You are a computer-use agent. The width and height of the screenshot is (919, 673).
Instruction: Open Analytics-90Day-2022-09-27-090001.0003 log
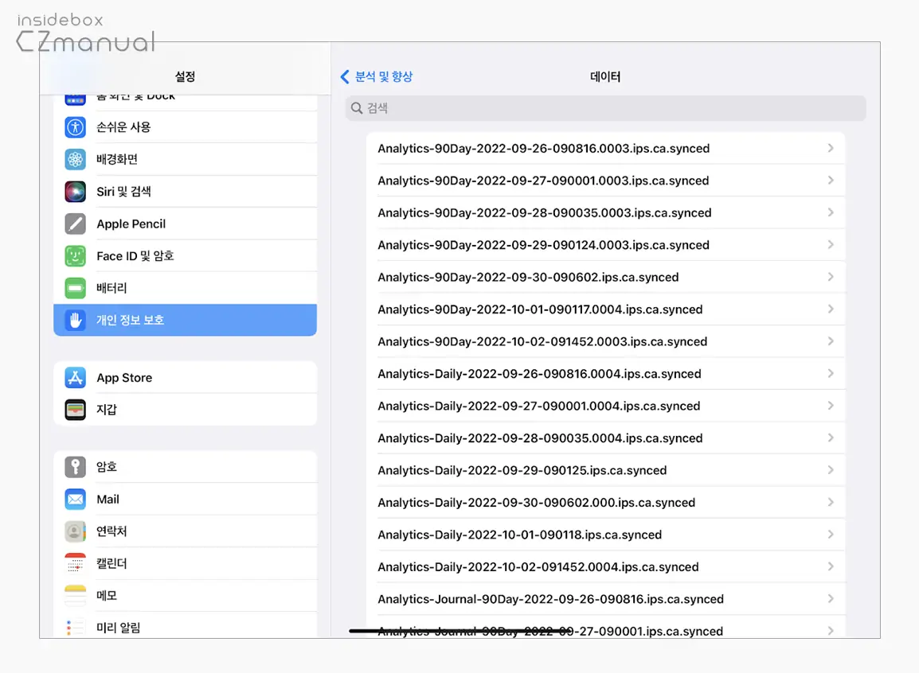(x=605, y=181)
